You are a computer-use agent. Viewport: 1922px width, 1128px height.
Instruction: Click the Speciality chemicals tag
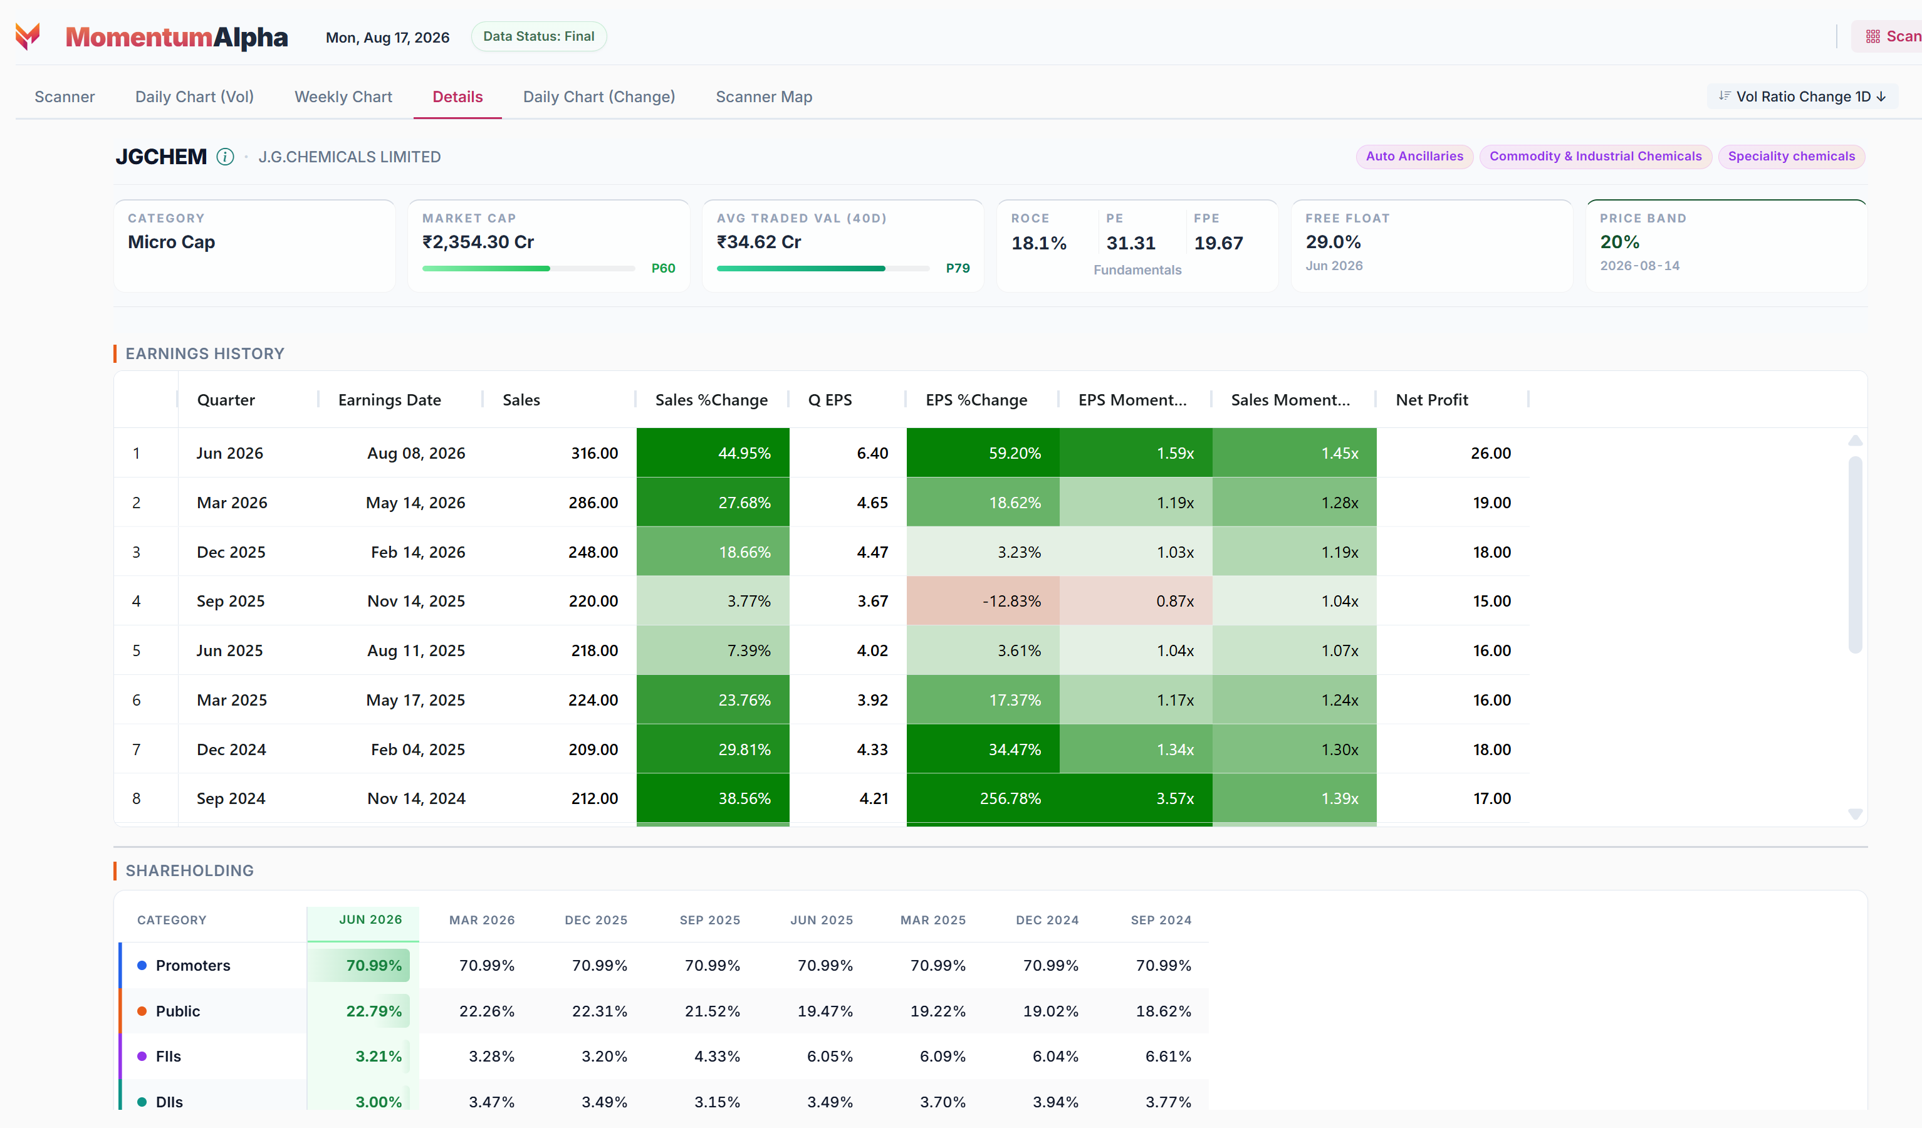(1791, 156)
